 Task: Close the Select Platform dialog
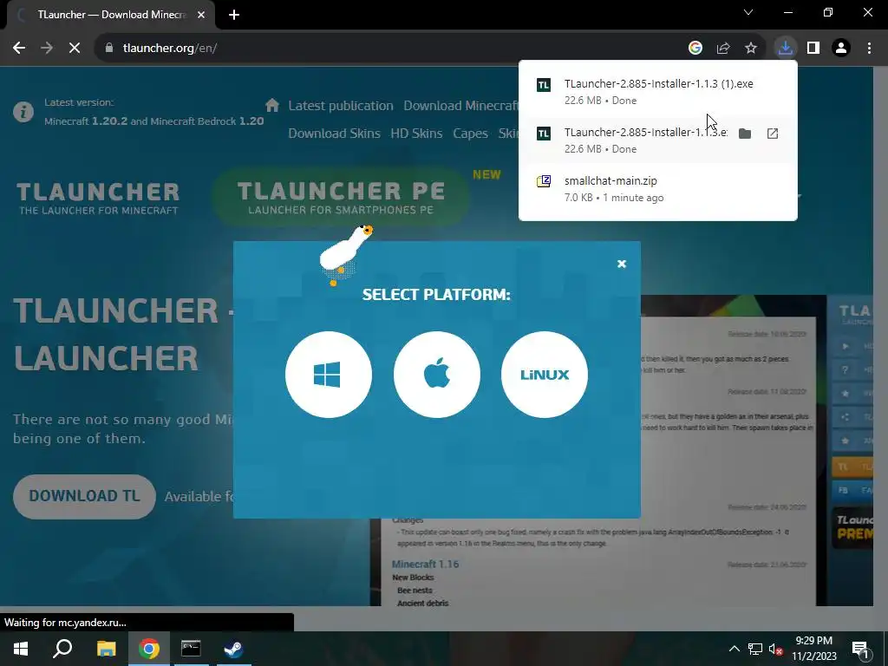(x=621, y=264)
